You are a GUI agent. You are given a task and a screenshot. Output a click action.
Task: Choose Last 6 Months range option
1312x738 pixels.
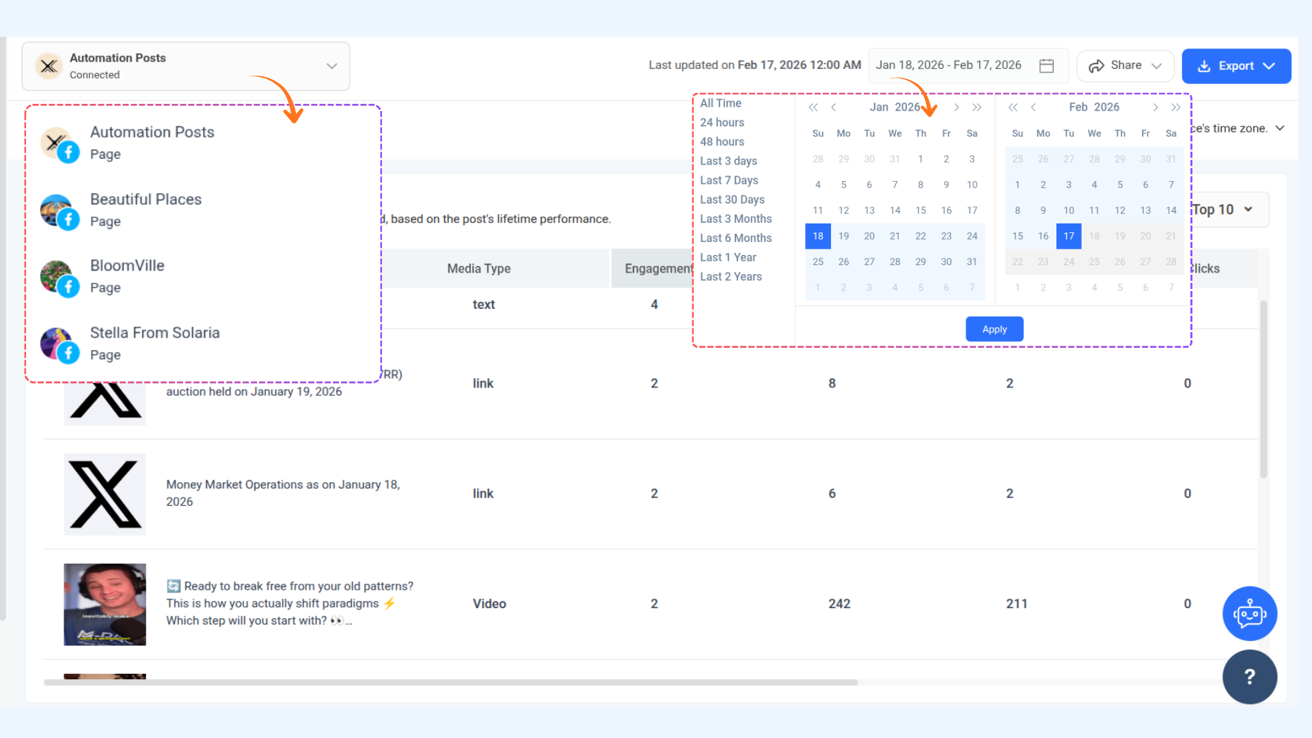pos(735,238)
